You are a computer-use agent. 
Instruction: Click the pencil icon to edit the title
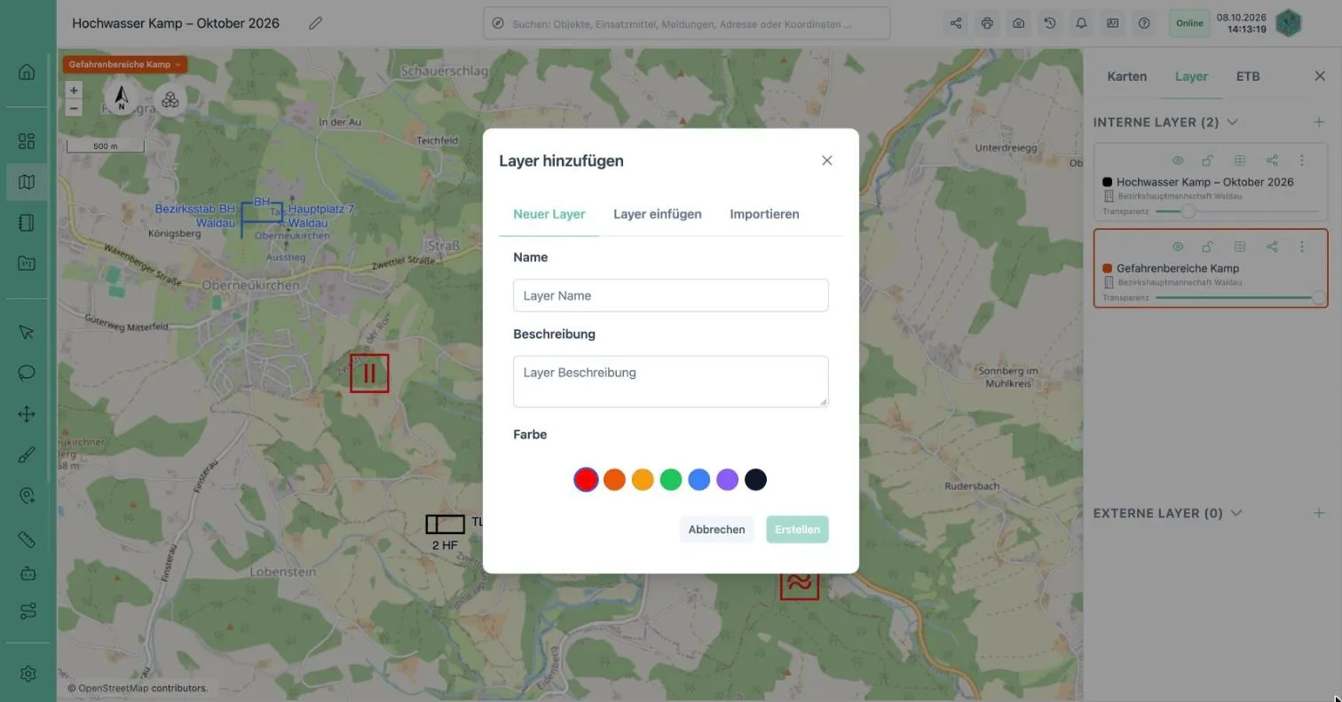(315, 23)
